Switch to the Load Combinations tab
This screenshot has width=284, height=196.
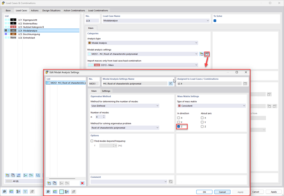98,10
